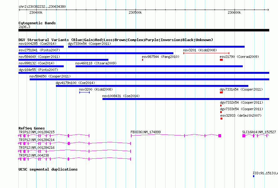278x188 pixels.
Task: Select the dgv7330n54 (Cooper2011) variant bar
Action: pyautogui.click(x=156, y=47)
